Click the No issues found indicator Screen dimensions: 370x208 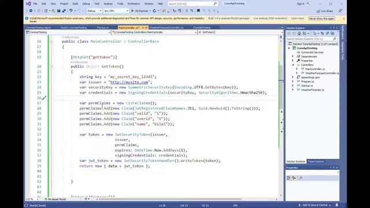[55, 199]
